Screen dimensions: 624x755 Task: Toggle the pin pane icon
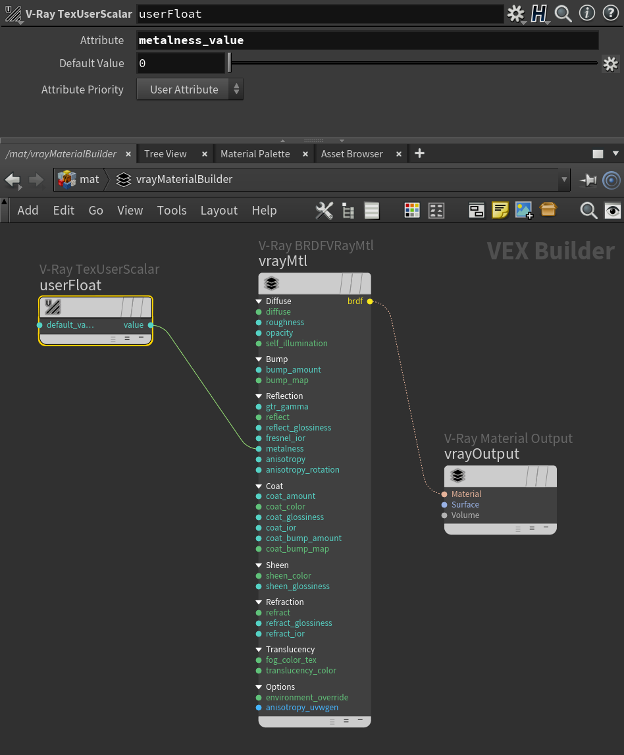pos(588,180)
